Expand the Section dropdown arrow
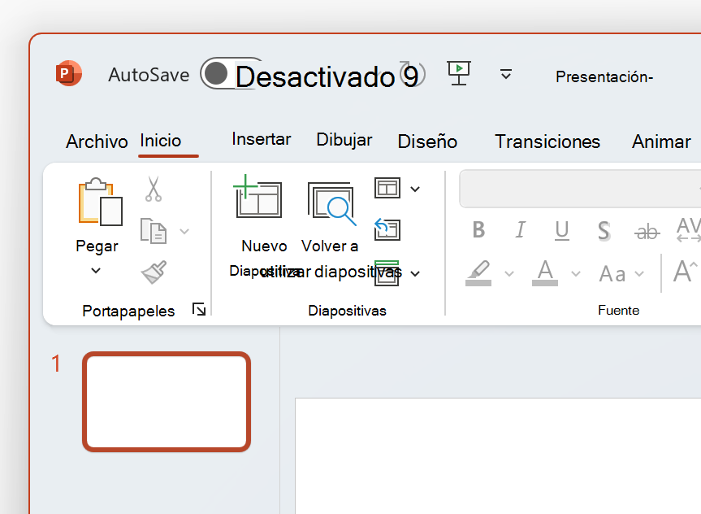 (x=415, y=273)
